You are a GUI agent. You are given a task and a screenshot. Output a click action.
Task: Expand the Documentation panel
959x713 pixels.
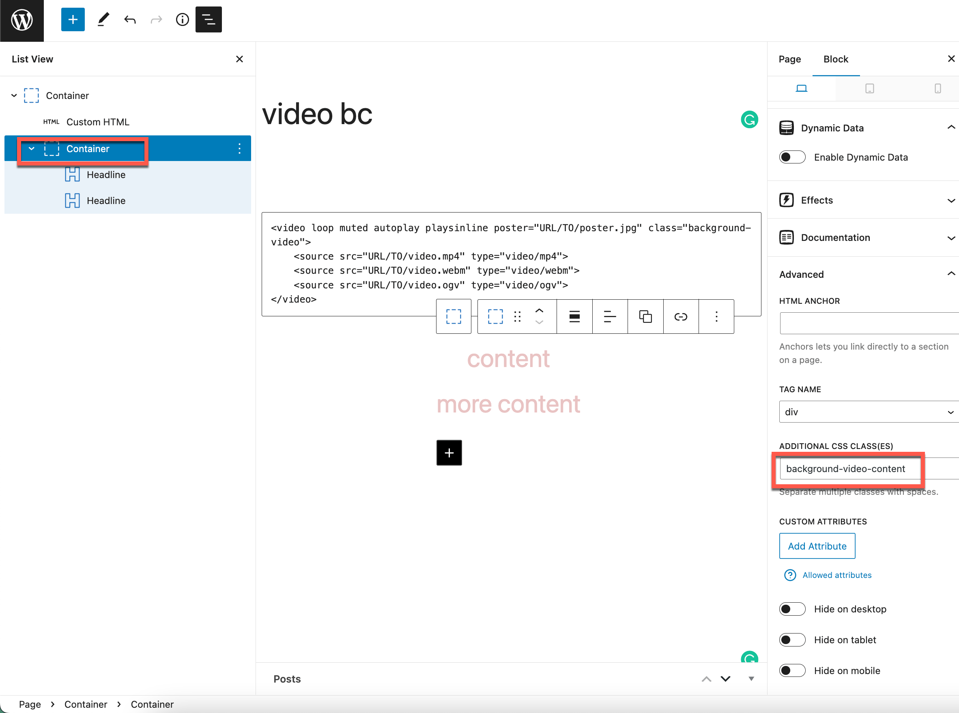pos(863,237)
